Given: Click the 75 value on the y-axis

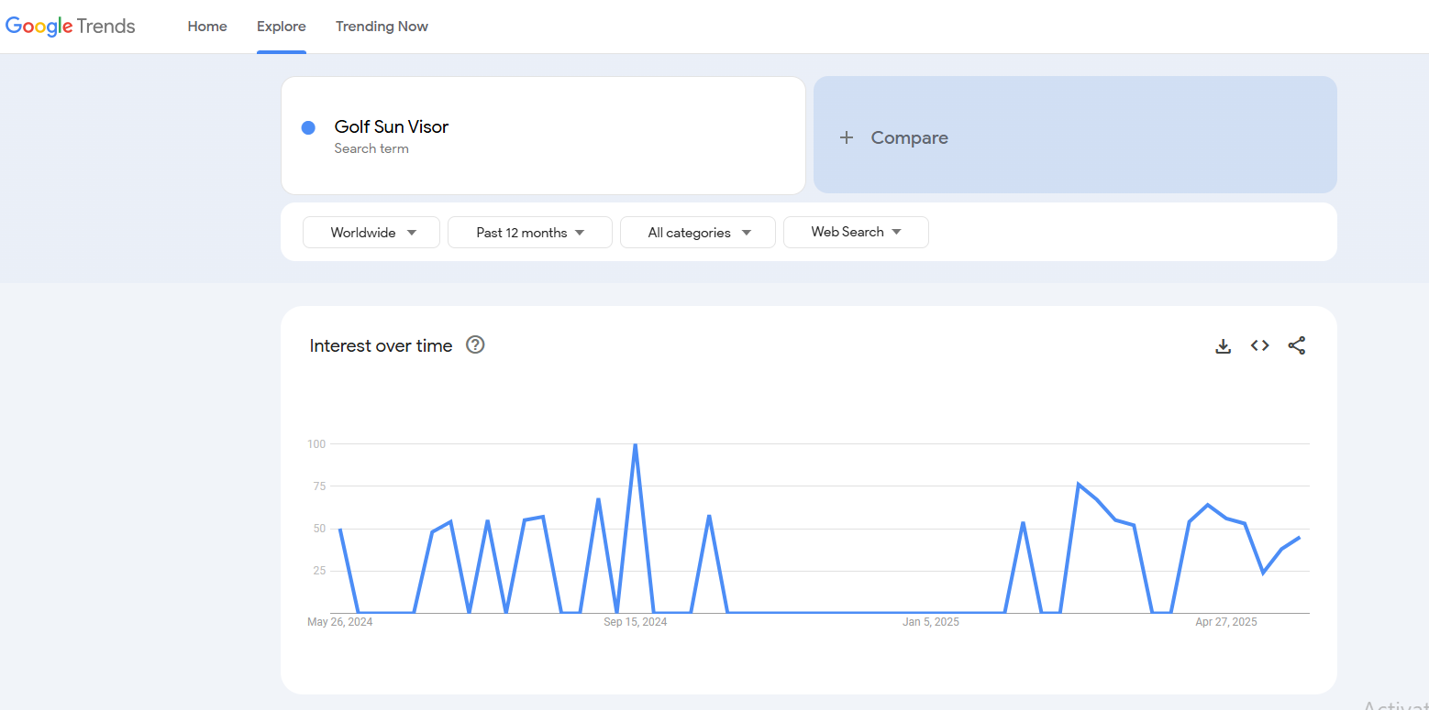Looking at the screenshot, I should click(319, 486).
